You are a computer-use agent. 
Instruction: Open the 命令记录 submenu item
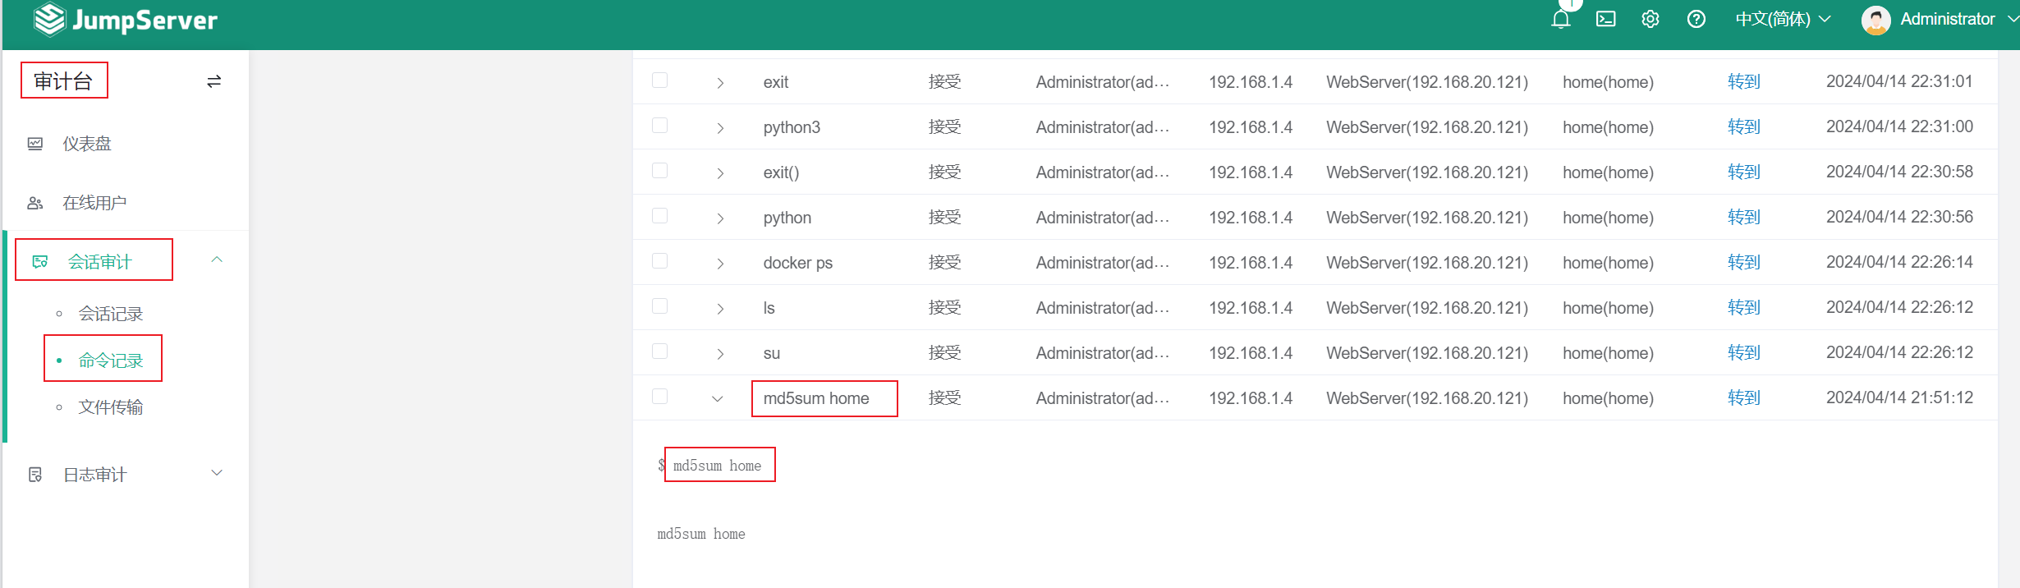coord(111,361)
